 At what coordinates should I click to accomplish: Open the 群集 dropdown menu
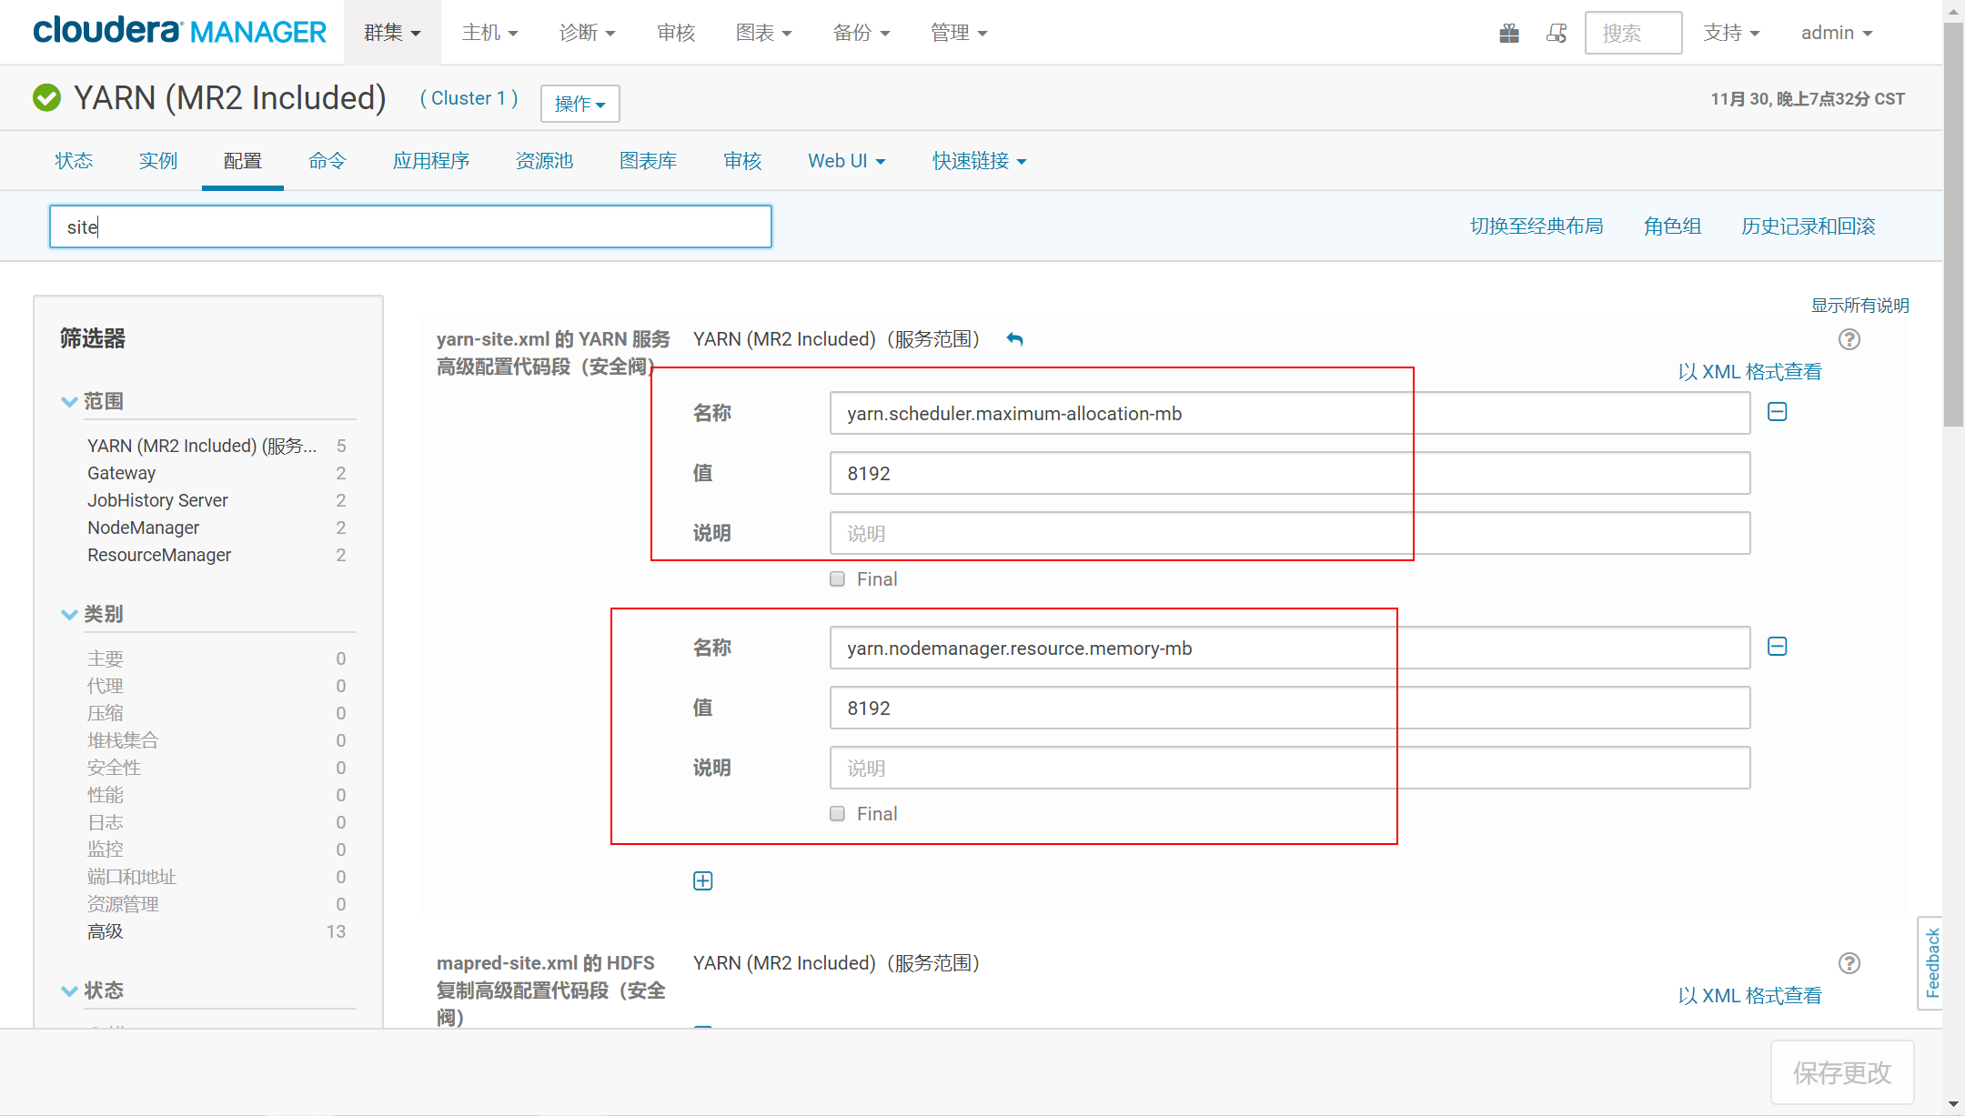click(392, 33)
